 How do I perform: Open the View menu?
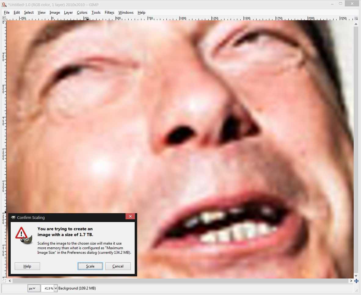tap(42, 13)
